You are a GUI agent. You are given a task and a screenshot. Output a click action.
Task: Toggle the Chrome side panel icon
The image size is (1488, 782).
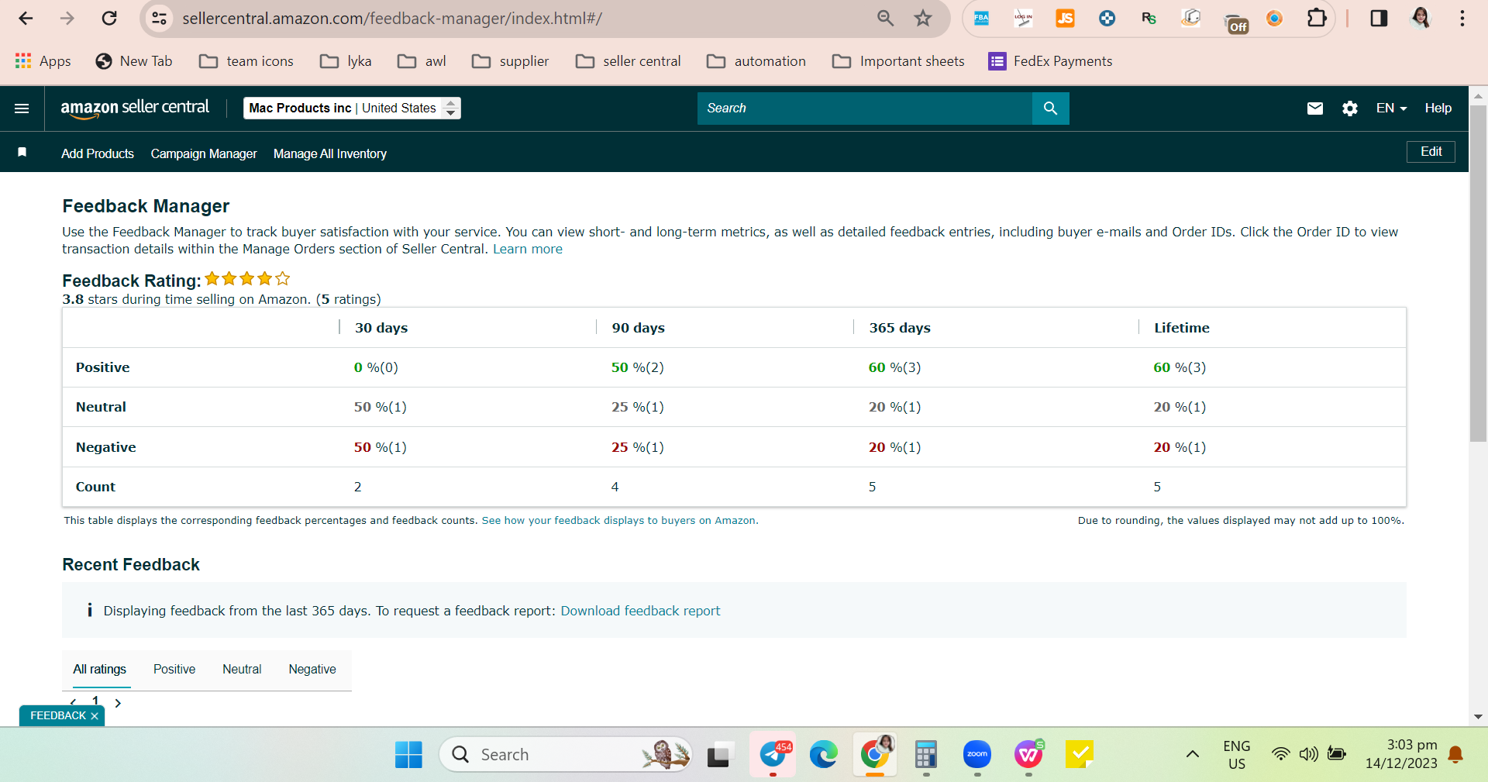pos(1379,18)
